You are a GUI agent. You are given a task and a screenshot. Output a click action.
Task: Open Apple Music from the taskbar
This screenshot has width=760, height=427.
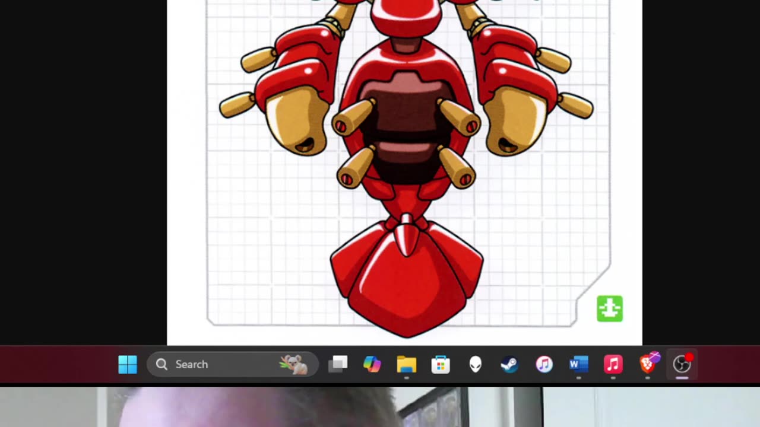pos(613,364)
